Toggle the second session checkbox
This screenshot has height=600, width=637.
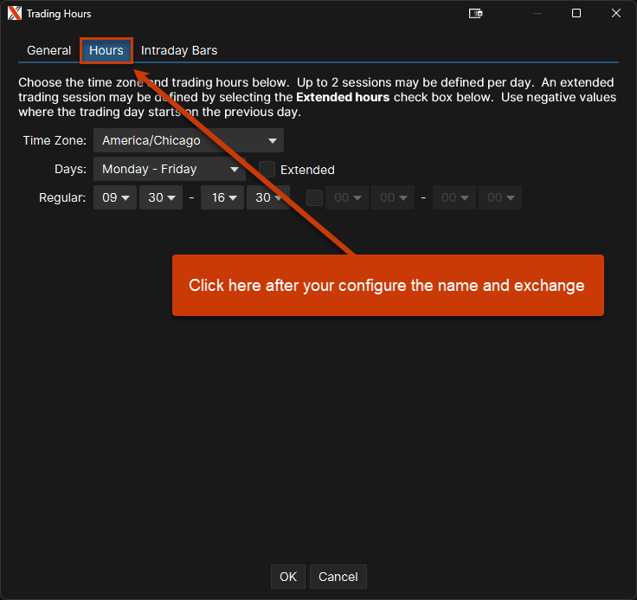coord(314,197)
